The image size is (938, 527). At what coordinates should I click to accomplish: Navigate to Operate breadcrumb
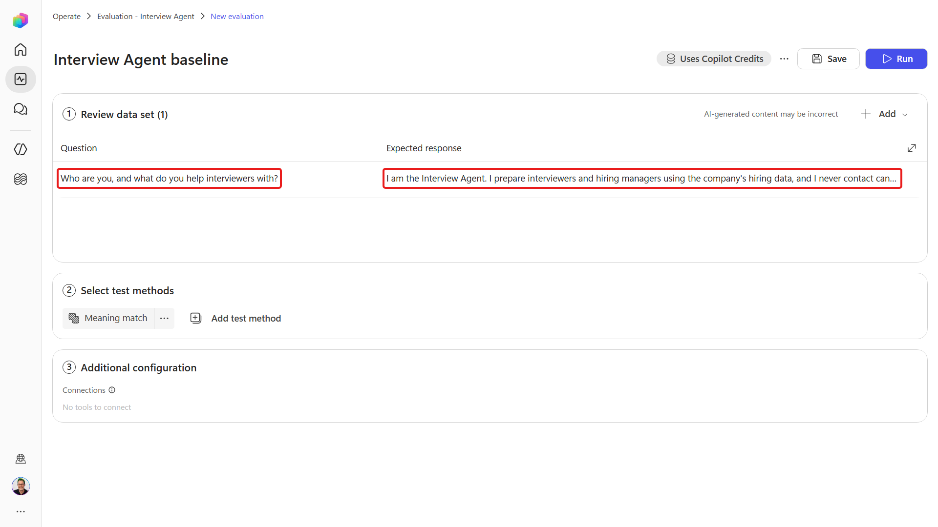pos(66,16)
